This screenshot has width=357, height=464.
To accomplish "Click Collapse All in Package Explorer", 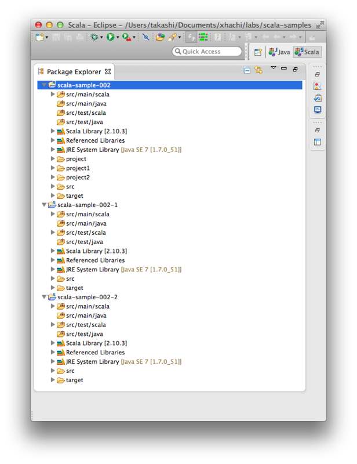I will (247, 70).
